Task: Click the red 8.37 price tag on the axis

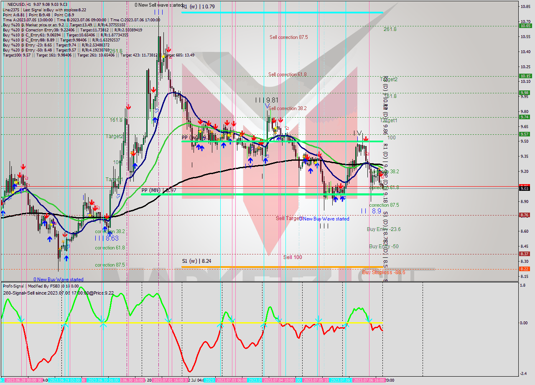Action: (x=525, y=254)
